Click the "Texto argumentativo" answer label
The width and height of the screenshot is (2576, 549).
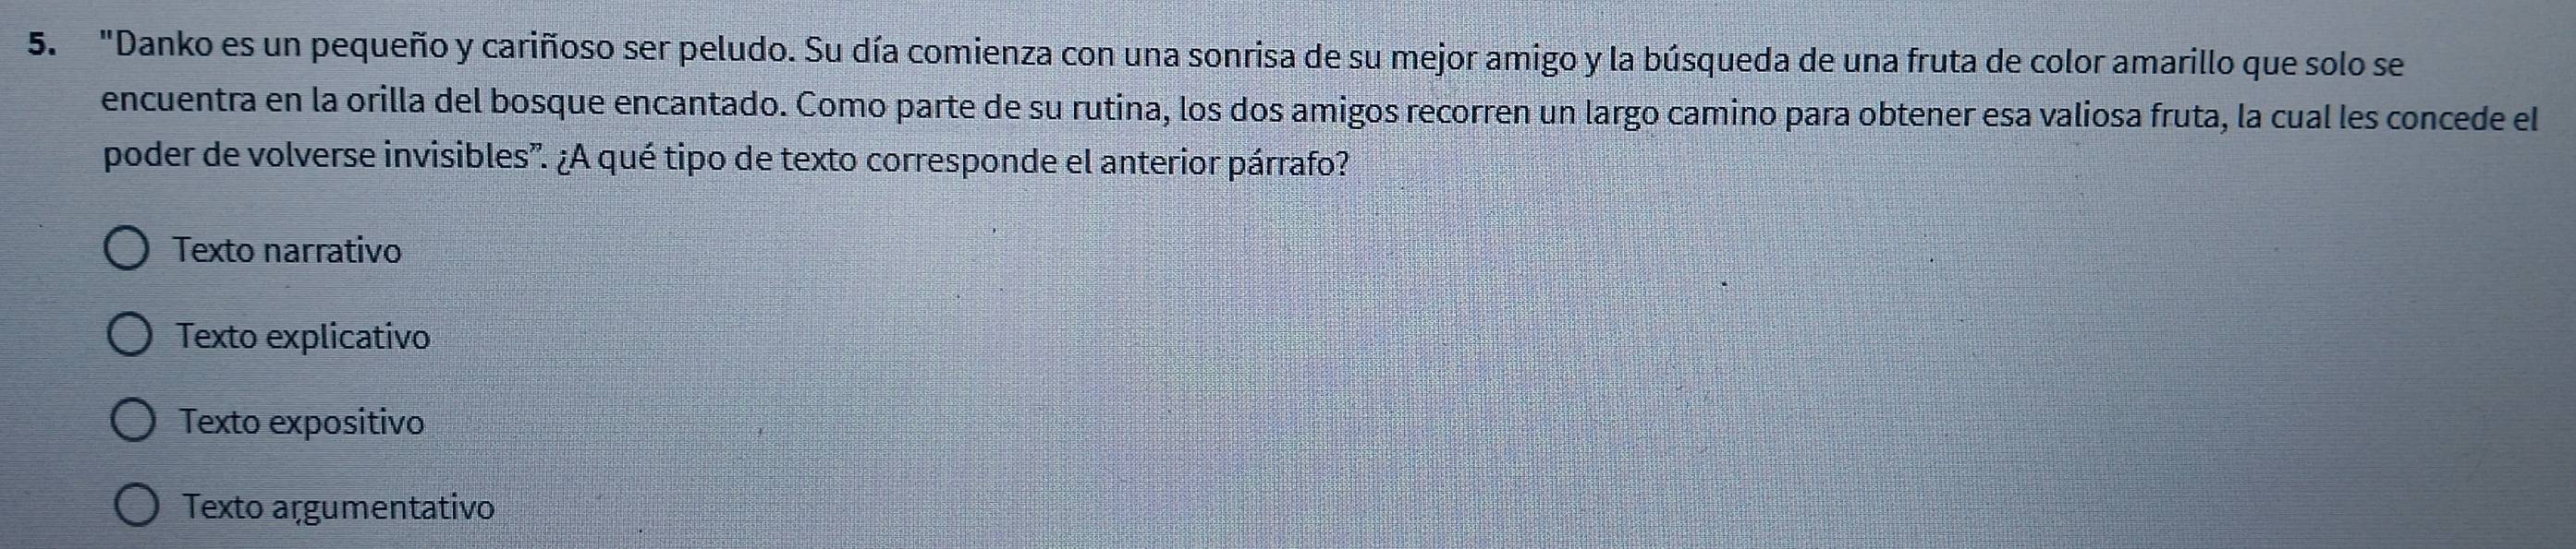[339, 508]
